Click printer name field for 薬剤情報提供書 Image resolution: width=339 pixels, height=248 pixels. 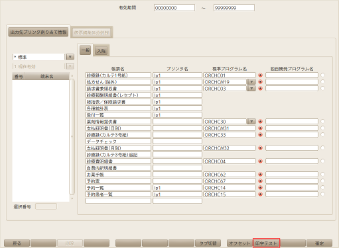click(x=177, y=122)
